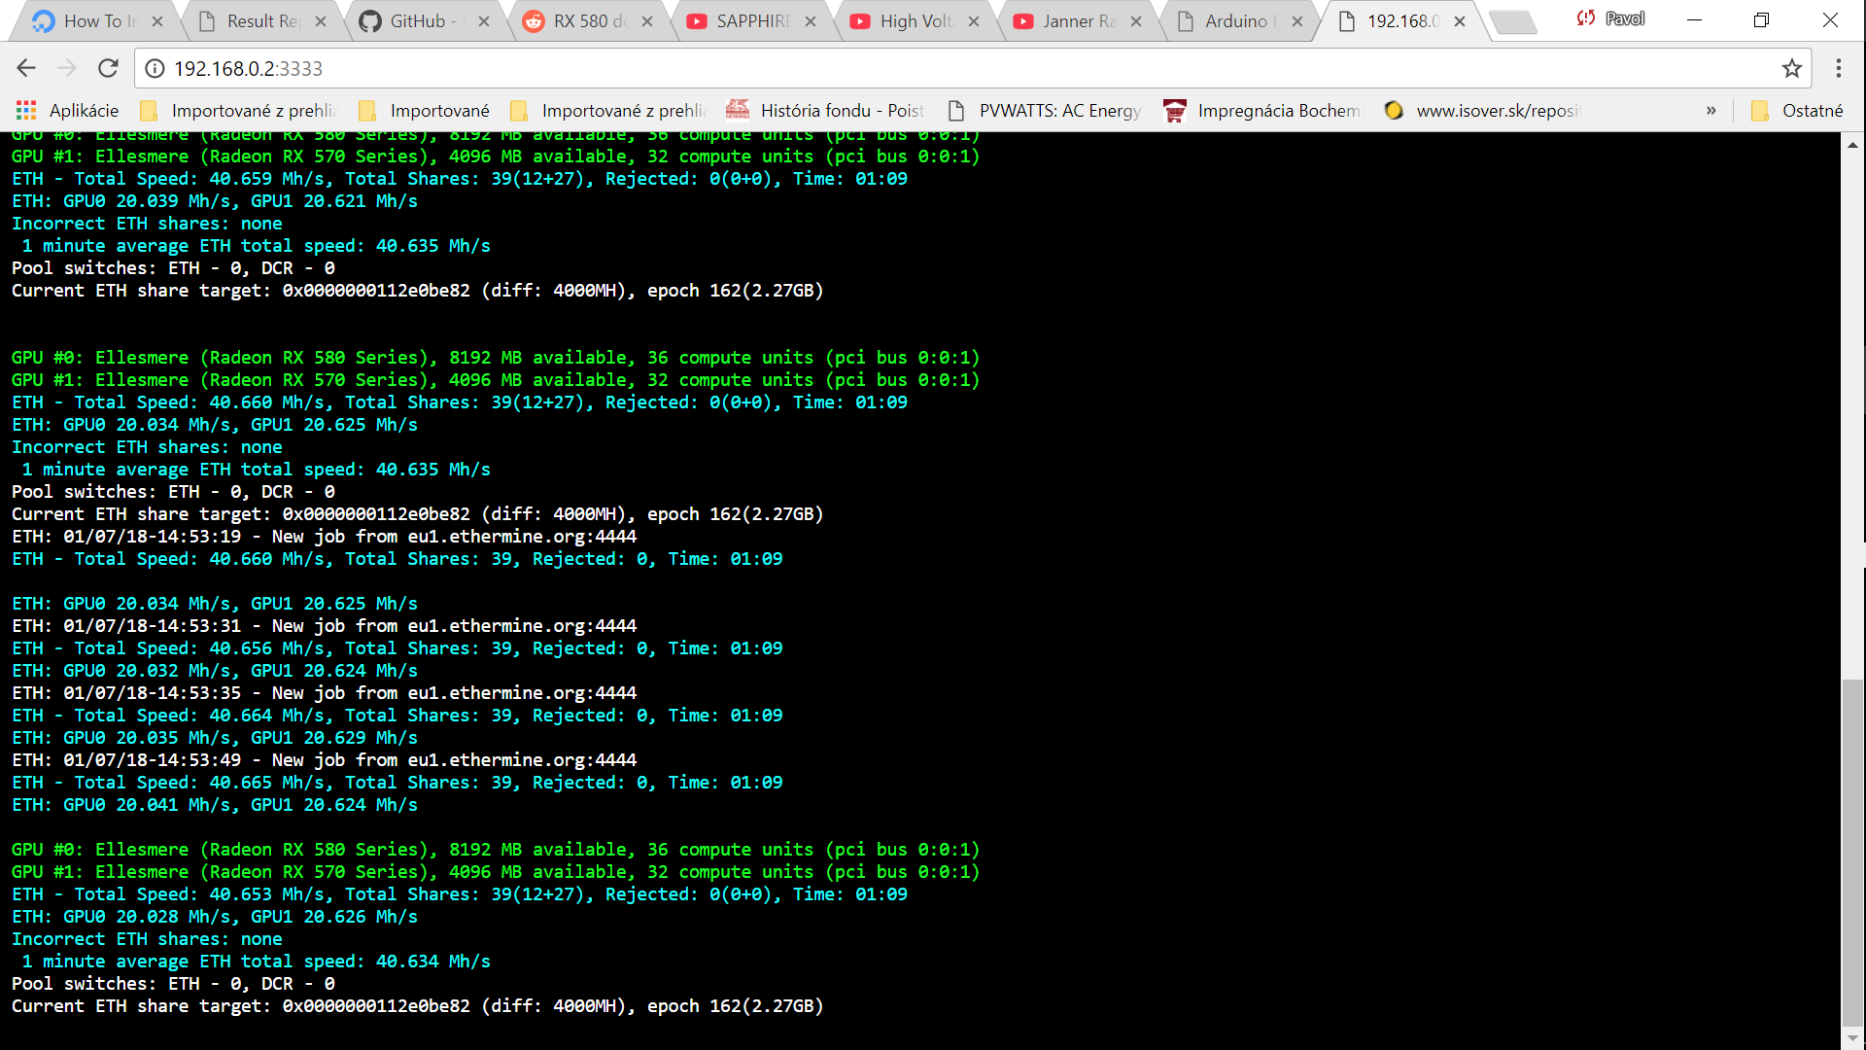Viewport: 1866px width, 1050px height.
Task: Bookmark page with the star icon
Action: tap(1791, 68)
